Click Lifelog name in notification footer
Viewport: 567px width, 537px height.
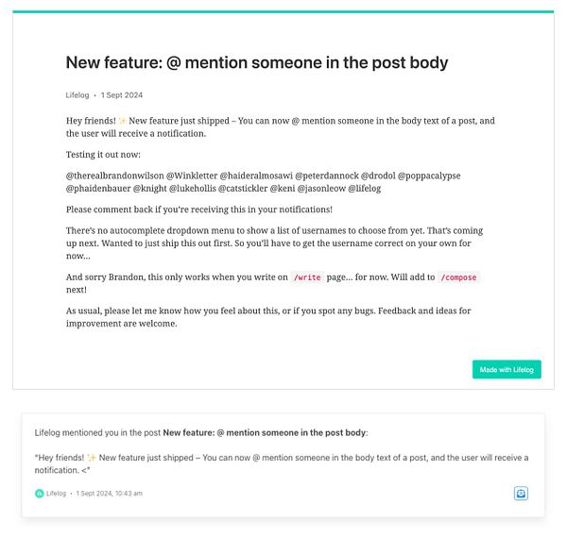(56, 494)
